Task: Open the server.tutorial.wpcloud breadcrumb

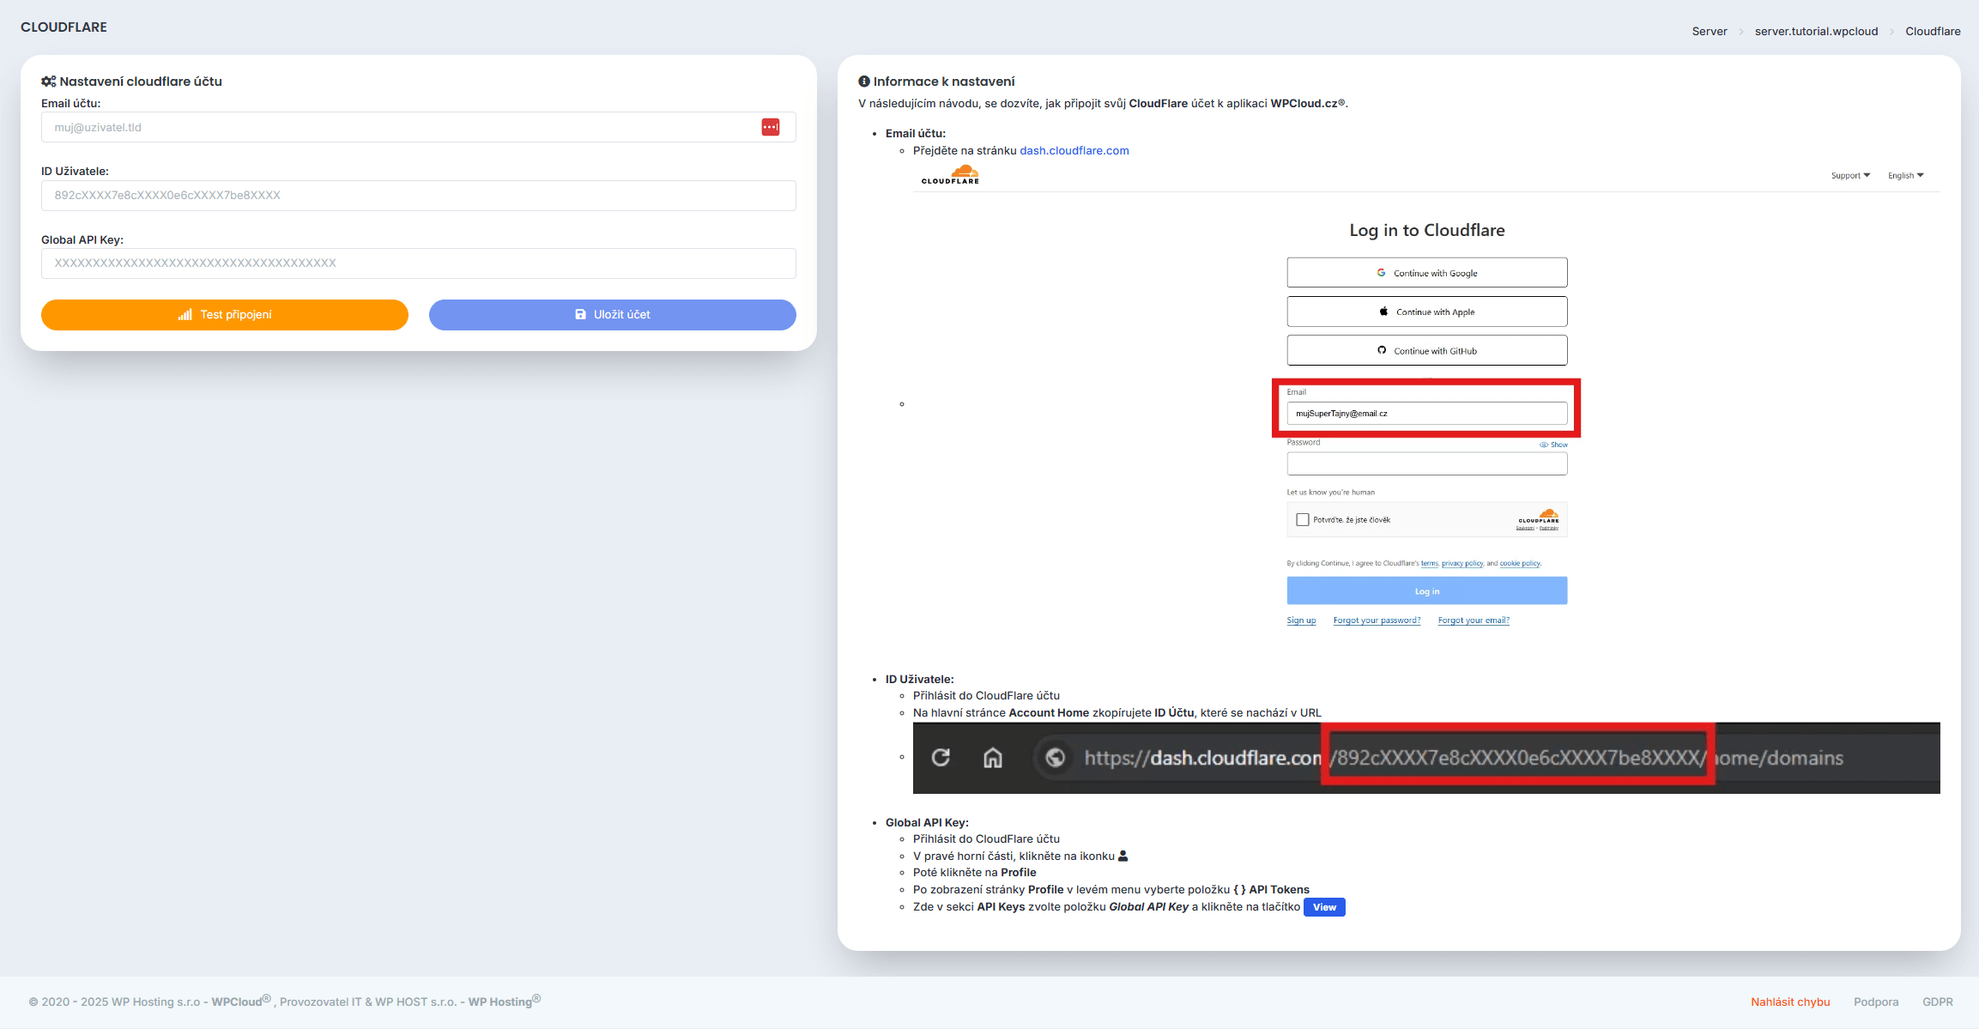Action: click(x=1816, y=31)
